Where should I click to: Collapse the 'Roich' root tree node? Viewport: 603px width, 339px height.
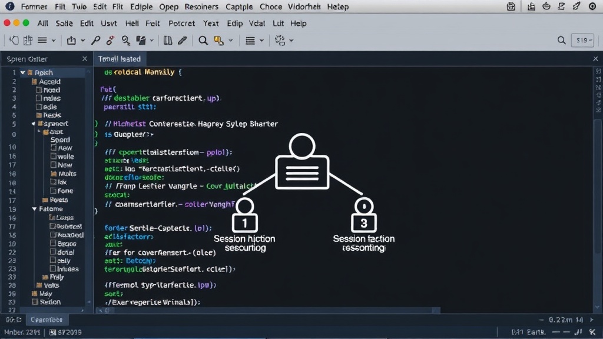point(23,72)
